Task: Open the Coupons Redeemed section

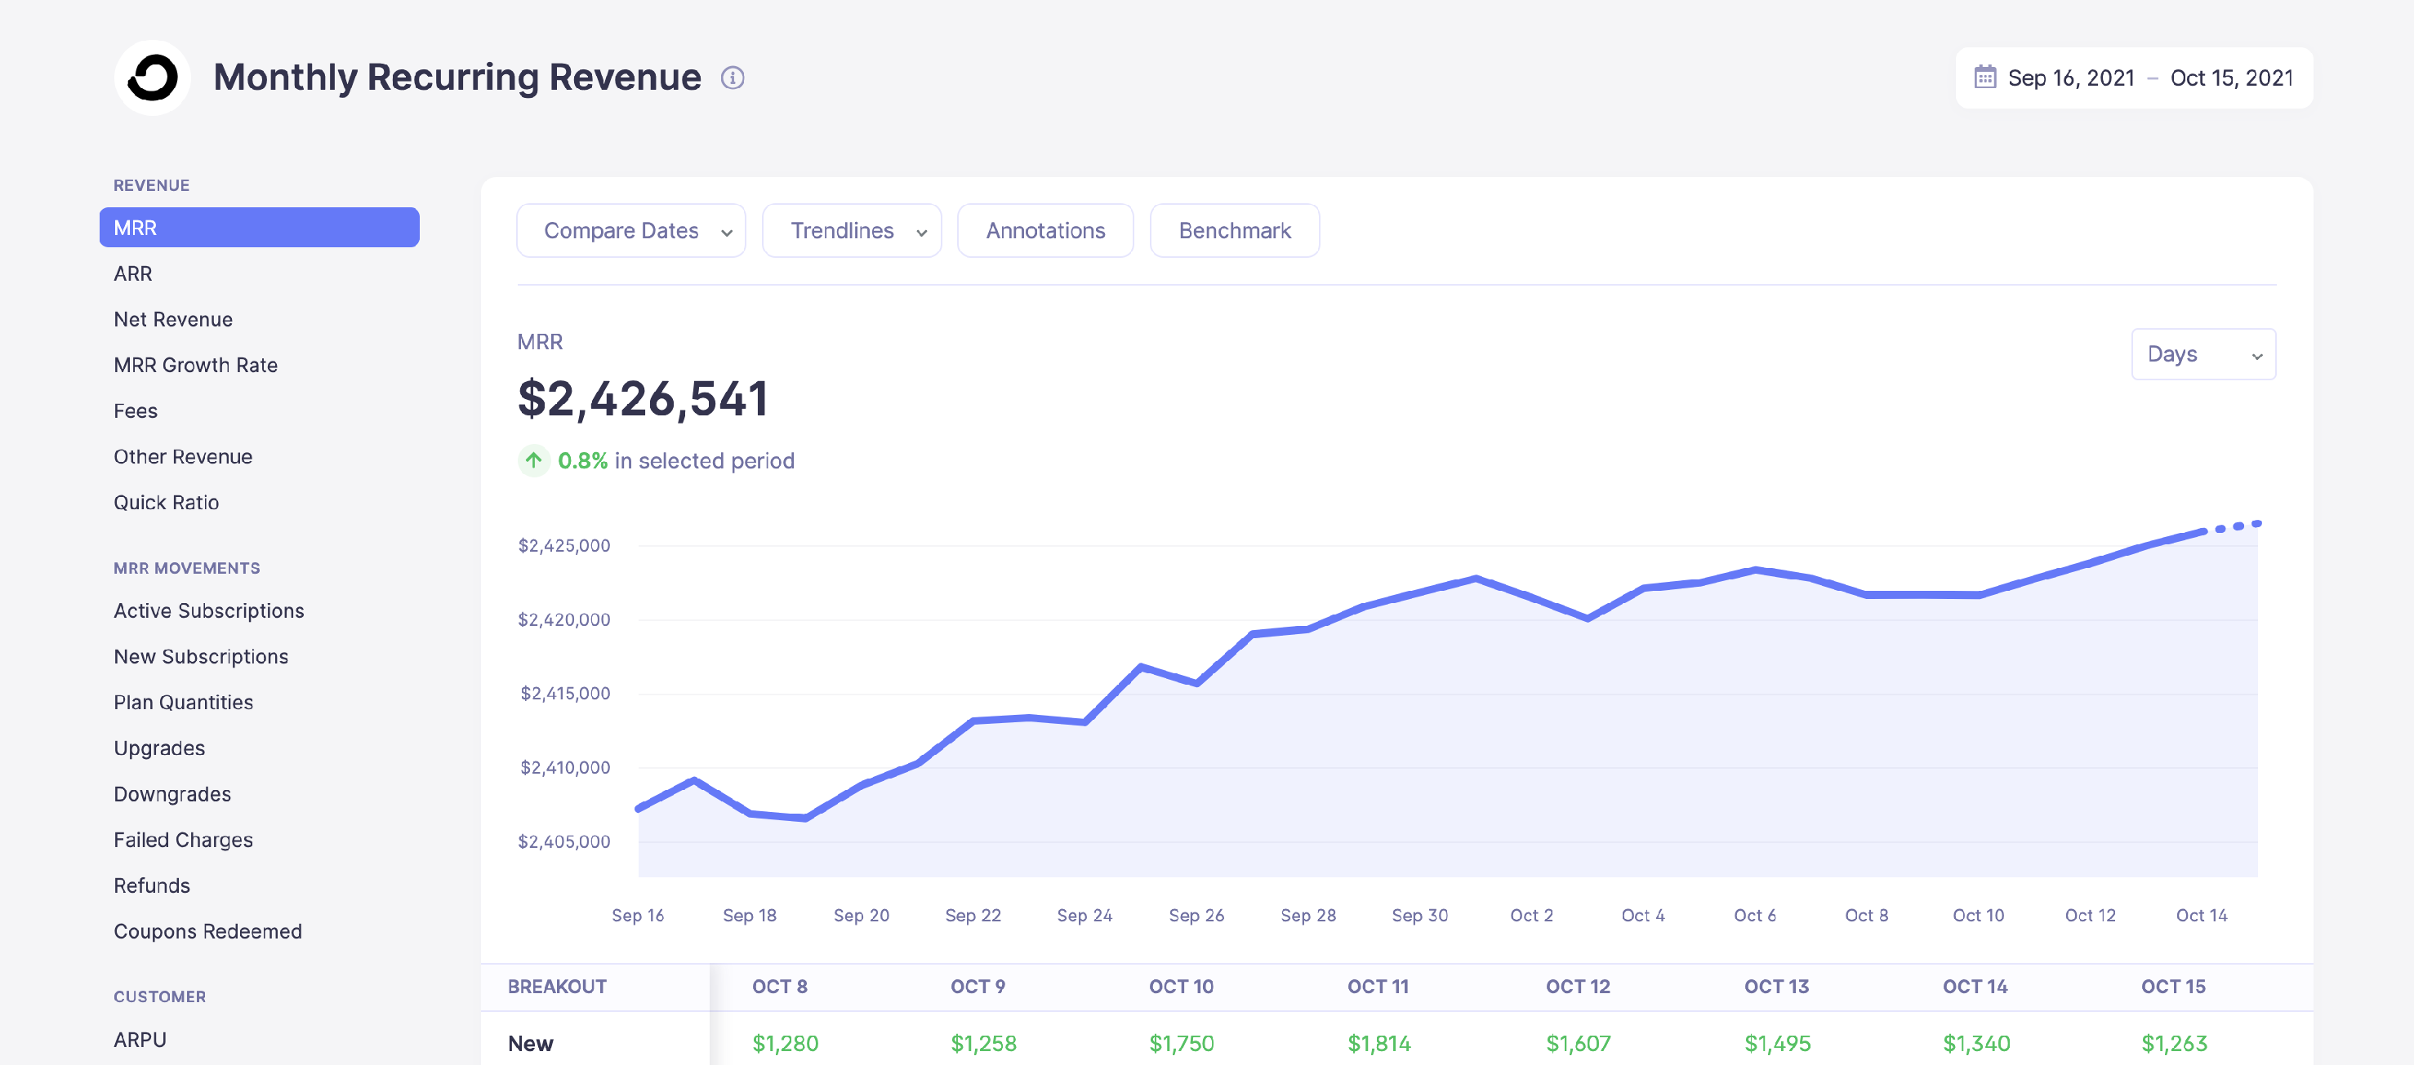Action: point(207,930)
